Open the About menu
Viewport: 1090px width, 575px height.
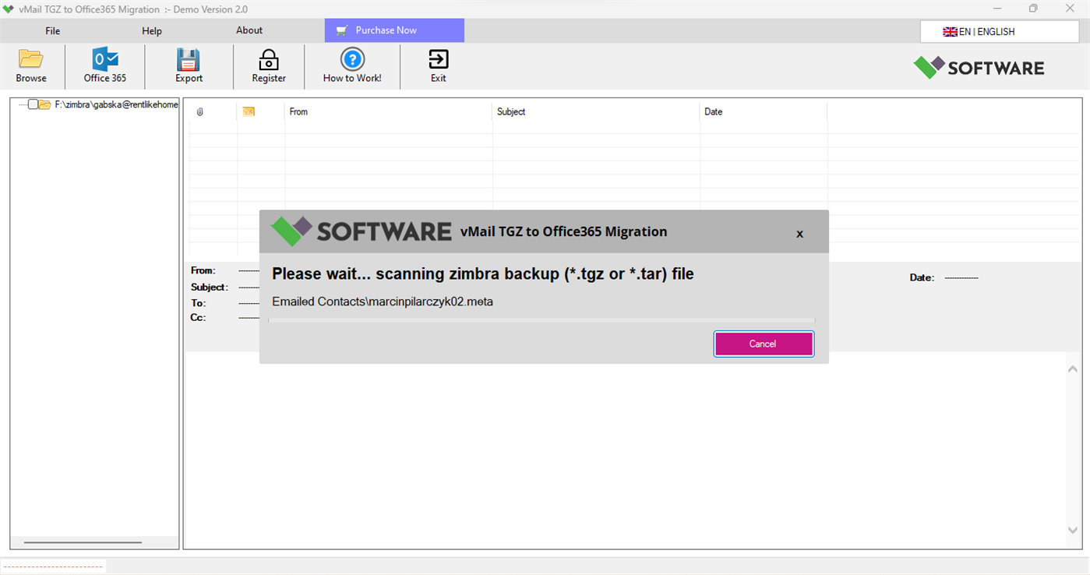[x=249, y=30]
